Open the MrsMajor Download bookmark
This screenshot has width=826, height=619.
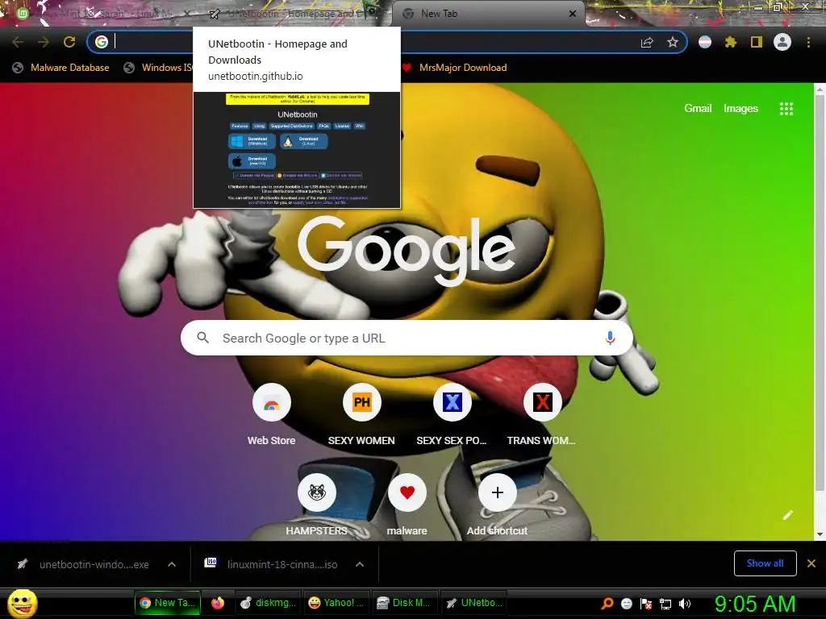pos(455,68)
